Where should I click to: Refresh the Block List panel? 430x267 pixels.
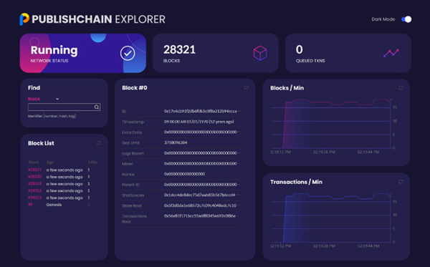[99, 143]
